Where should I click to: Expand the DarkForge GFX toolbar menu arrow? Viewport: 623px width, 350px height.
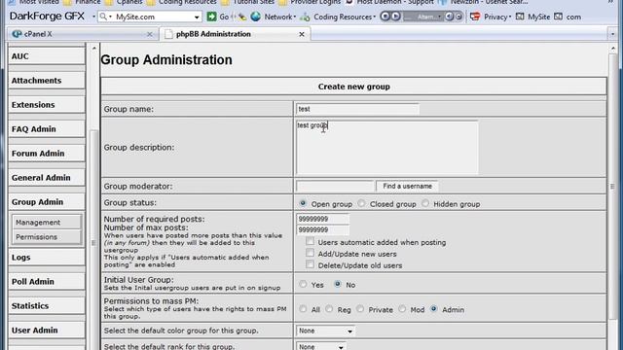tap(93, 17)
